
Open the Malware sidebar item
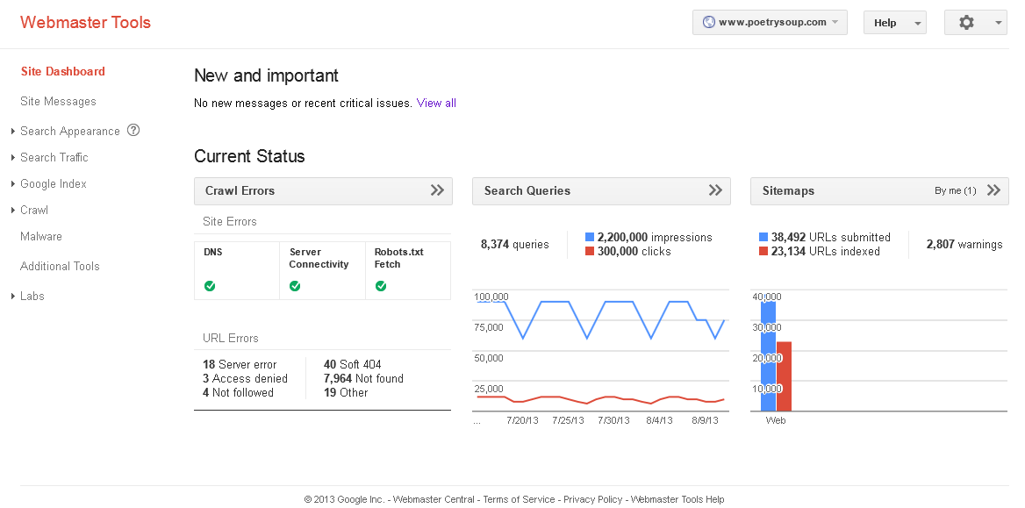click(41, 237)
